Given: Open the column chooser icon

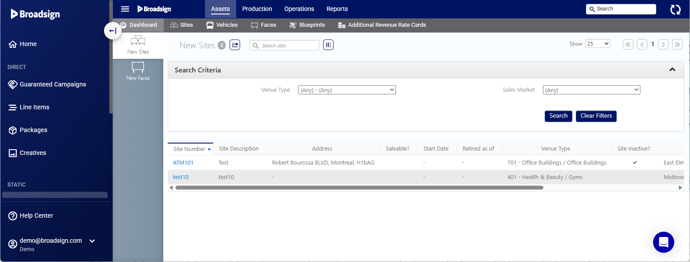Looking at the screenshot, I should 328,45.
